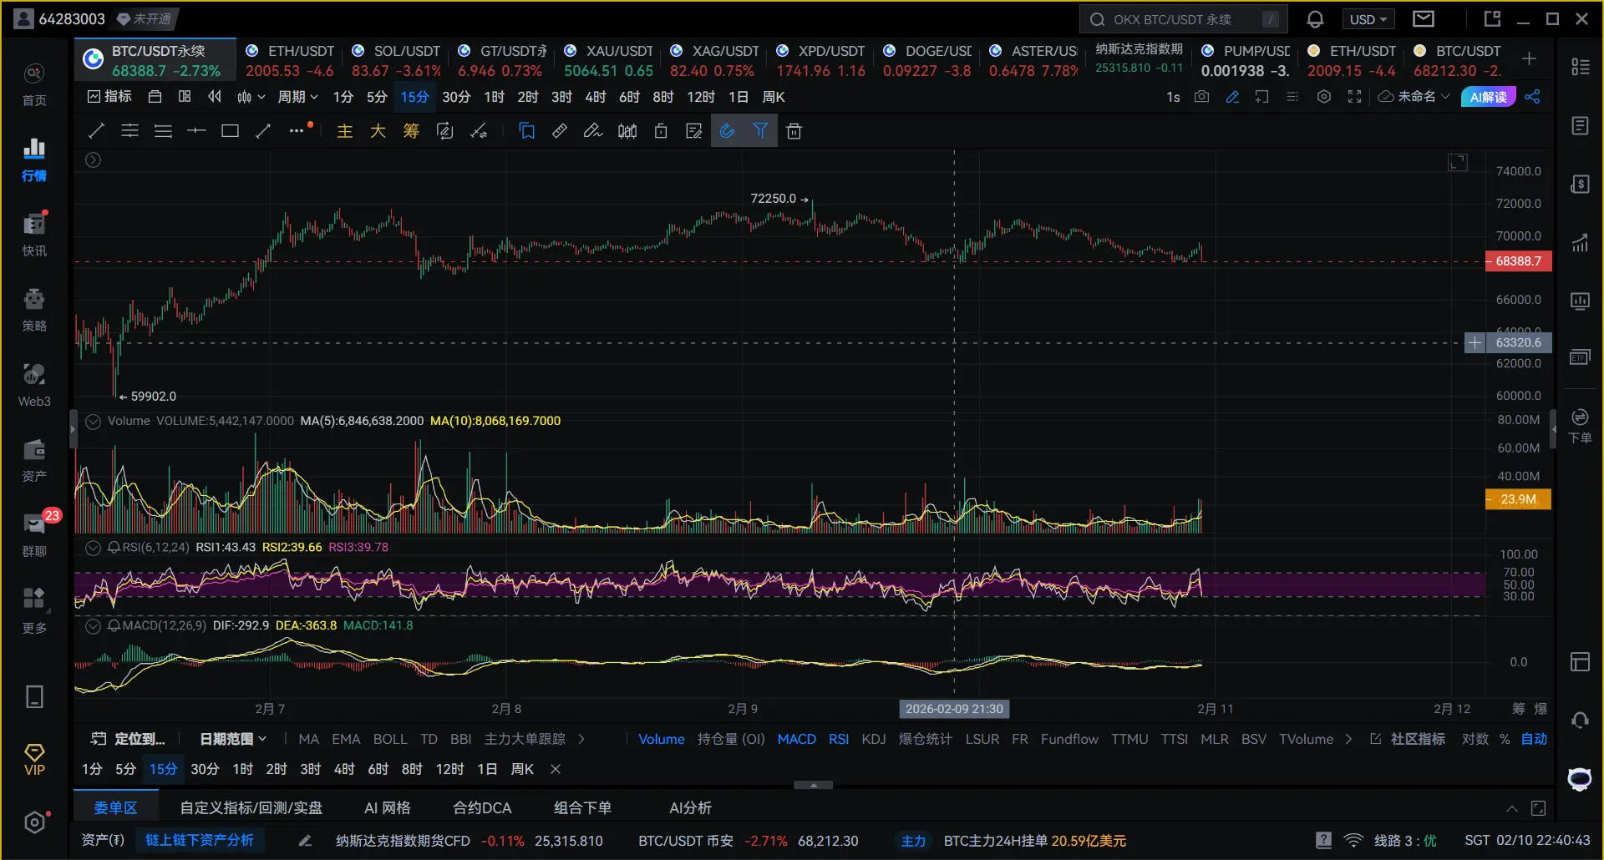1604x860 pixels.
Task: Click the 23.9M volume axis label
Action: [x=1518, y=499]
